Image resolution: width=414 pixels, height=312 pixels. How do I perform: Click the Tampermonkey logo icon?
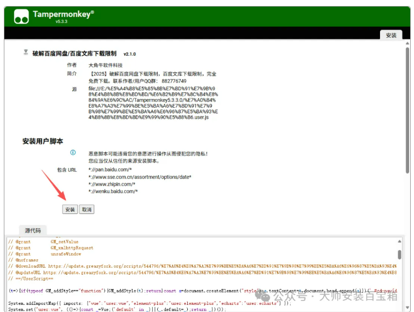(21, 16)
